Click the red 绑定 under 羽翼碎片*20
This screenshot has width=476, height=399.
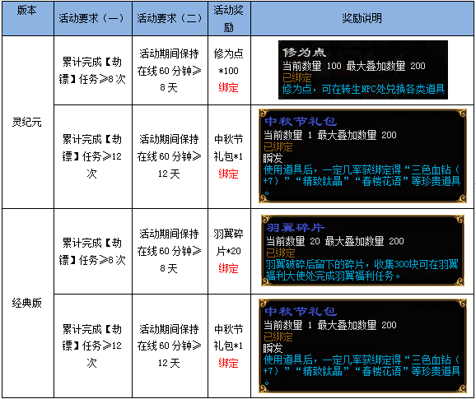tap(228, 269)
